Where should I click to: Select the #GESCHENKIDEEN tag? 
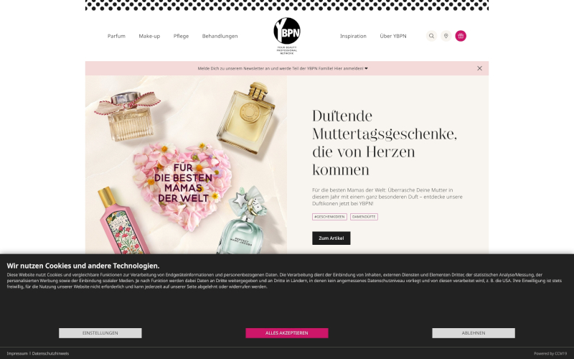(x=329, y=217)
